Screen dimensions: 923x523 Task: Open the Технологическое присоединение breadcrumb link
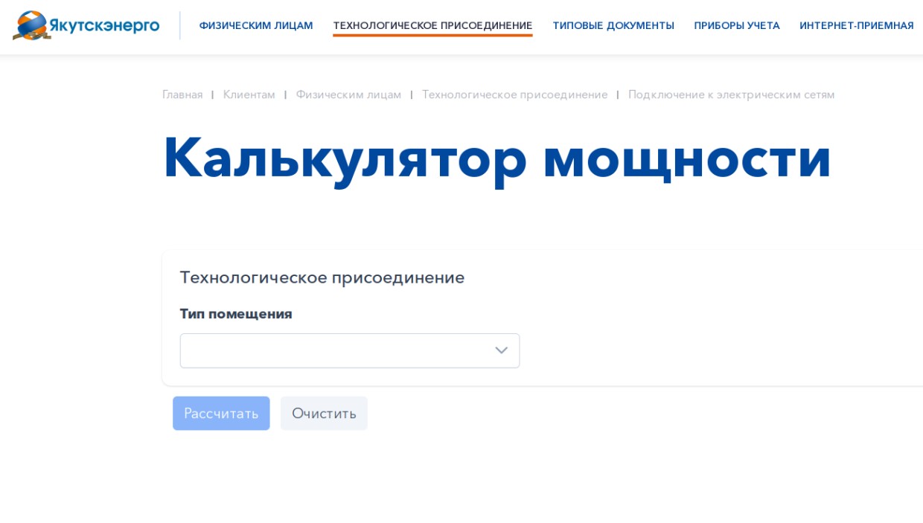pos(514,94)
